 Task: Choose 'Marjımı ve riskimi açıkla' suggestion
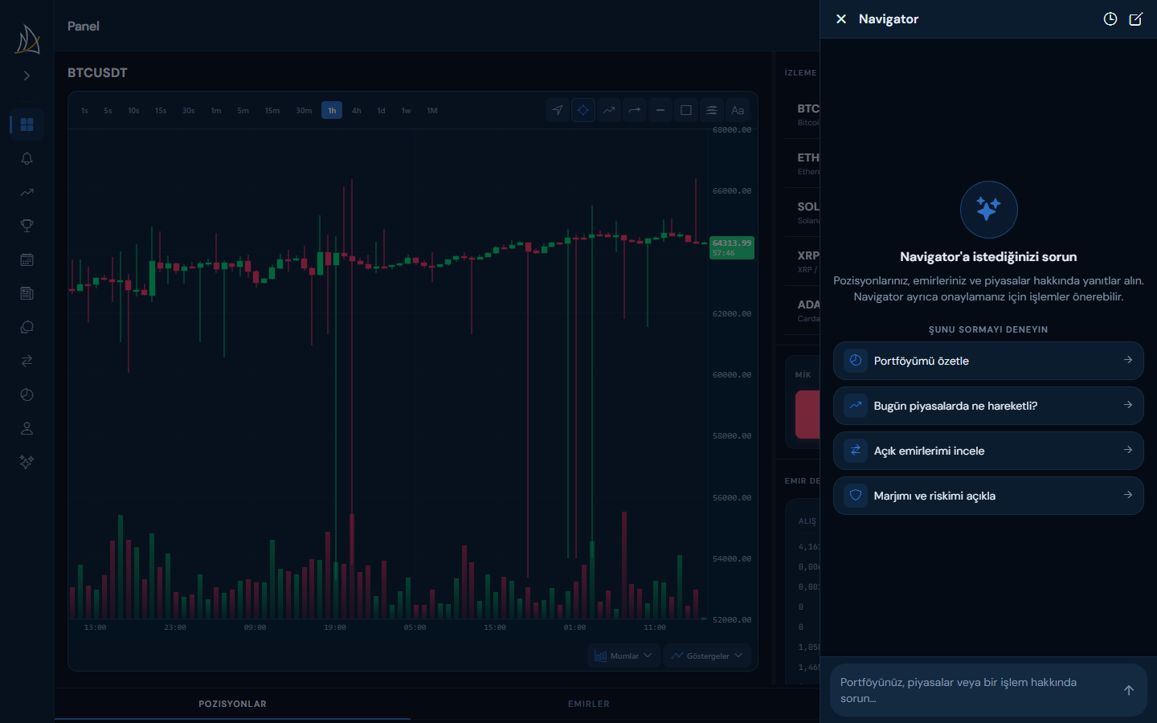coord(988,496)
